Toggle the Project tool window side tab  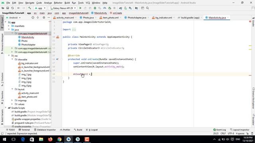pyautogui.click(x=2, y=23)
